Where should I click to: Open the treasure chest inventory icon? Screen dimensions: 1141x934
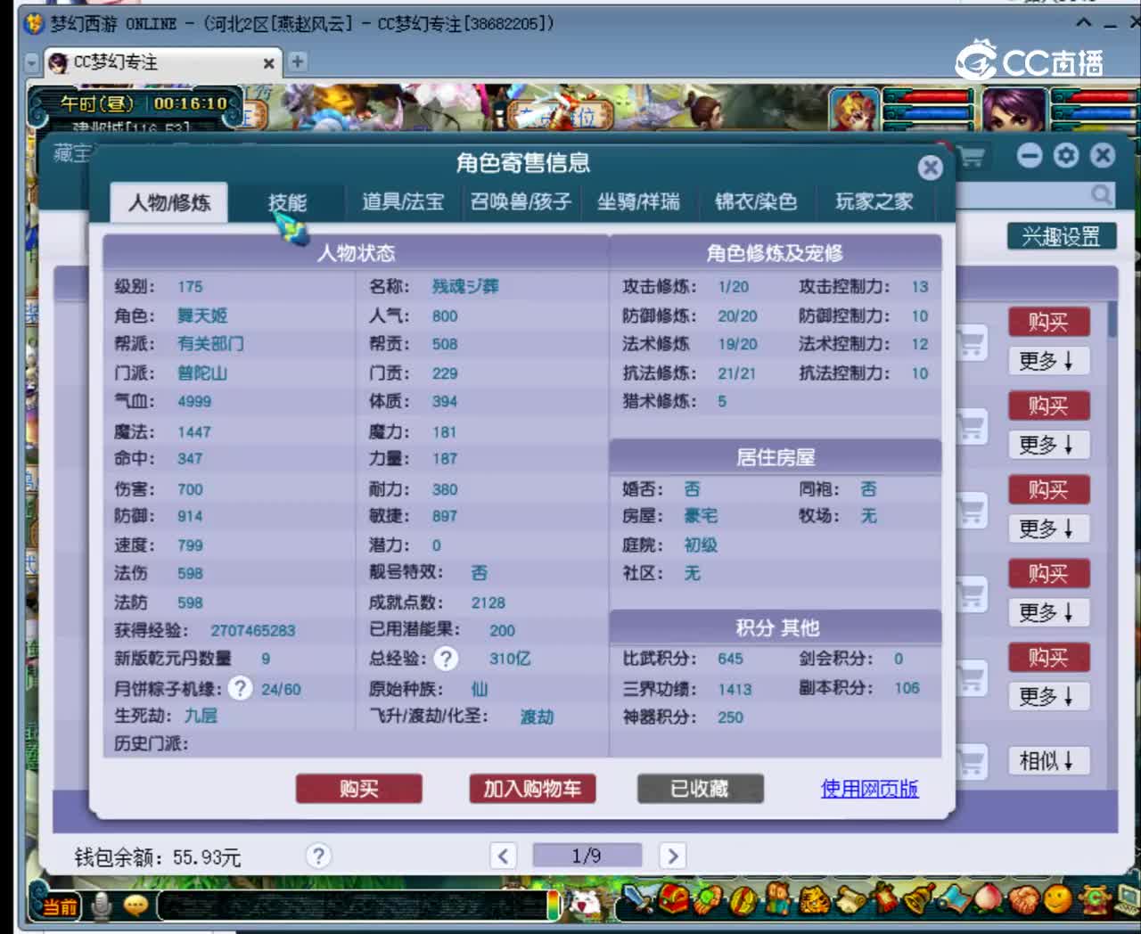tap(674, 899)
